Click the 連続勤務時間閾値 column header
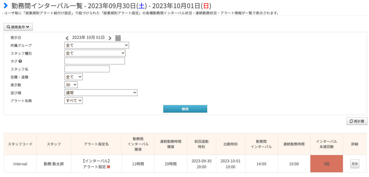This screenshot has height=177, width=369. 171,144
